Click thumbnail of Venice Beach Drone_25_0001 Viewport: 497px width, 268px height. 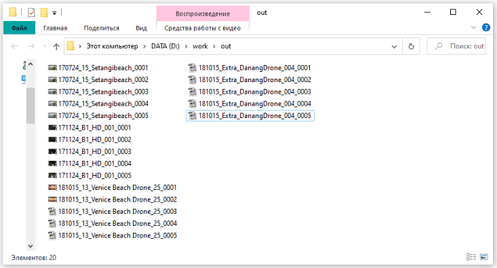pyautogui.click(x=52, y=187)
